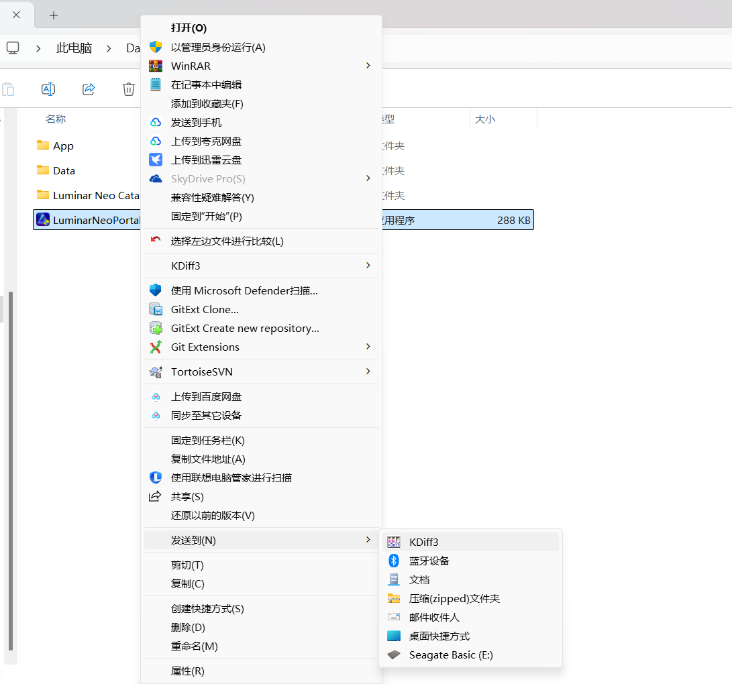Click the documents icon beside 文档
This screenshot has height=684, width=732.
coord(394,579)
